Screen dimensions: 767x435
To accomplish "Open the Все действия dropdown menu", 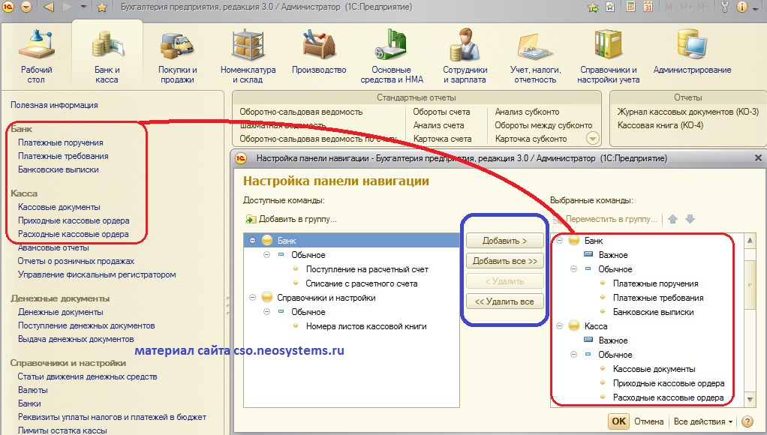I will (x=703, y=421).
